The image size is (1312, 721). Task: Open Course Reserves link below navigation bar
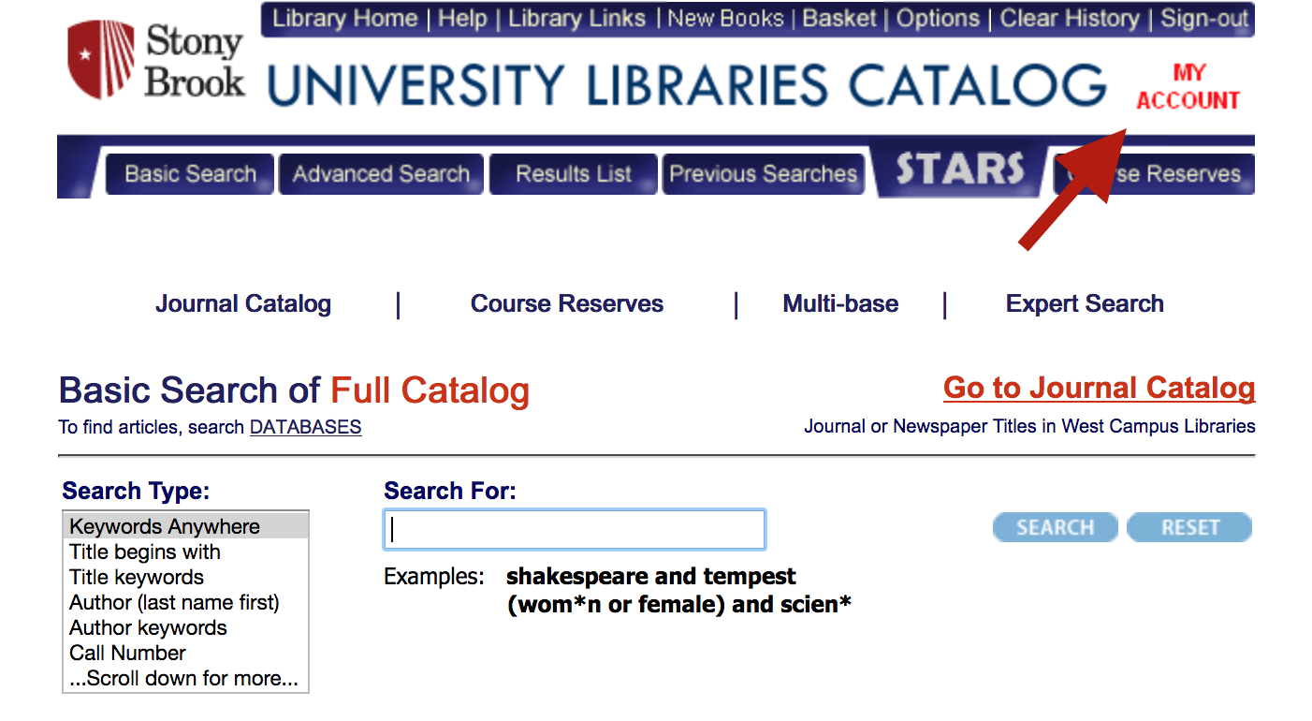pos(567,304)
